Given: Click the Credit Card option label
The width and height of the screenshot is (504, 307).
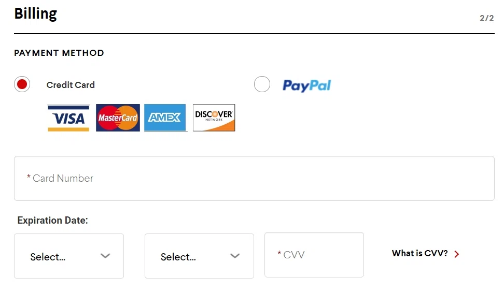Looking at the screenshot, I should [71, 85].
